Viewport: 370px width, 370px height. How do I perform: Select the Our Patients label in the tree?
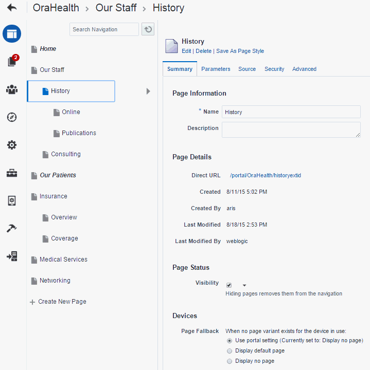[x=58, y=175]
